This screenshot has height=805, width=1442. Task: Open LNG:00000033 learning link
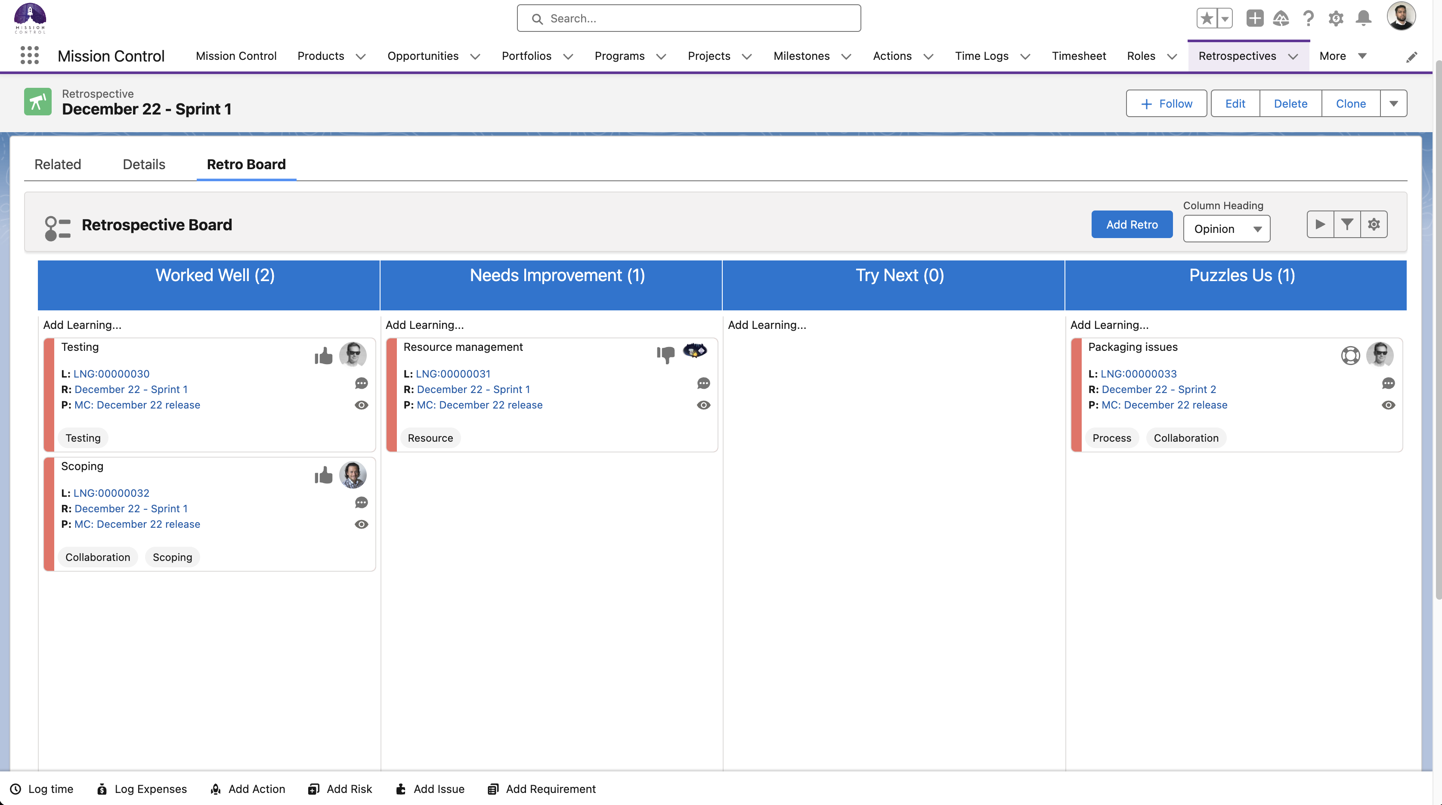[1138, 373]
